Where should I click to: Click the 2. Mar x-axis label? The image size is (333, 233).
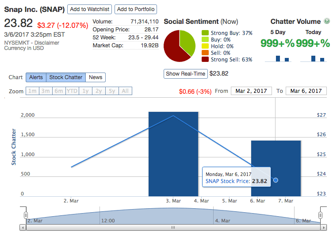[x=71, y=201]
